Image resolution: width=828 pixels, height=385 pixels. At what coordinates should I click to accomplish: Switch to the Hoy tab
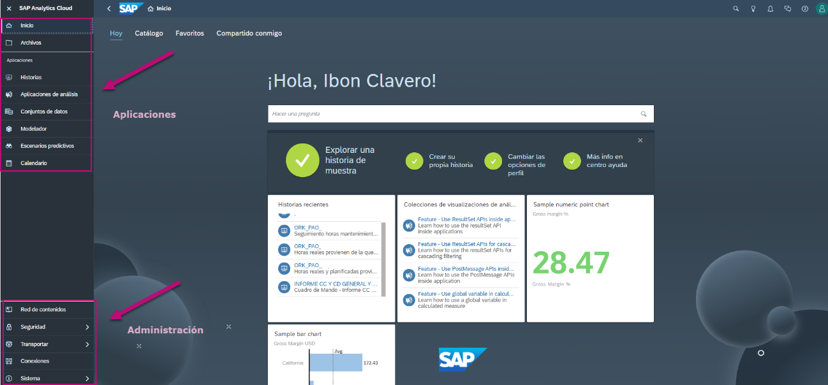pyautogui.click(x=116, y=33)
